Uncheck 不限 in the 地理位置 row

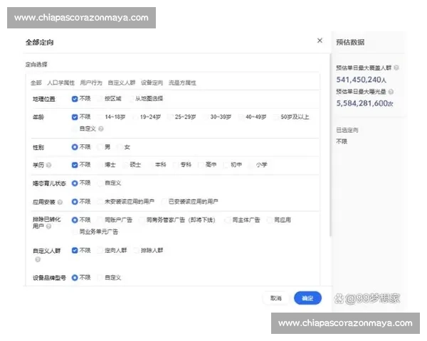pos(75,99)
